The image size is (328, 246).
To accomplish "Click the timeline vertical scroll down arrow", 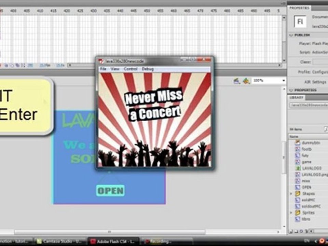I will 284,61.
